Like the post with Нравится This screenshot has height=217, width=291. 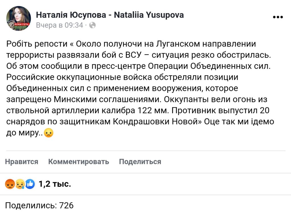(22, 162)
